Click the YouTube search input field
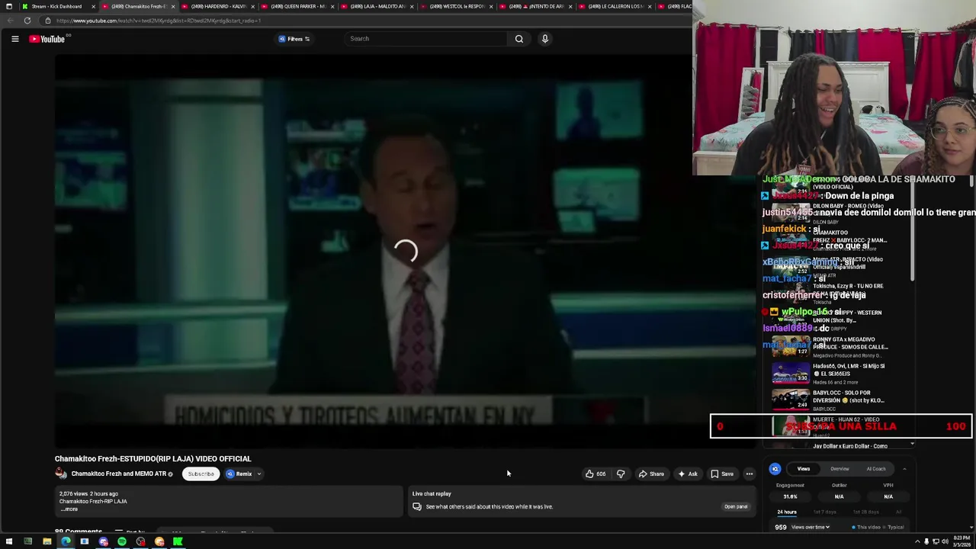The image size is (976, 549). 426,39
